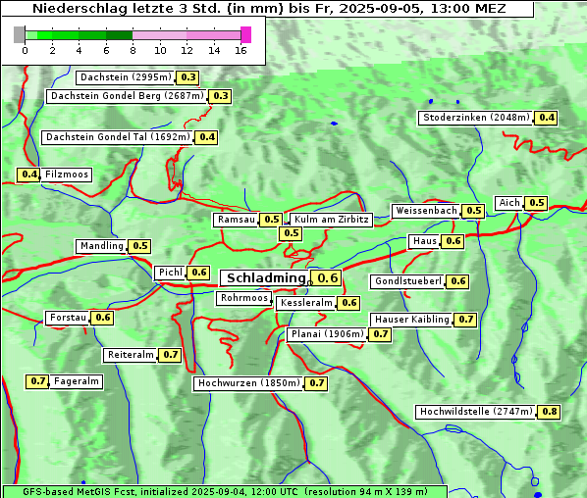Click the Stoderzinken (2048m) label
Viewport: 587px width, 498px height.
coord(476,118)
